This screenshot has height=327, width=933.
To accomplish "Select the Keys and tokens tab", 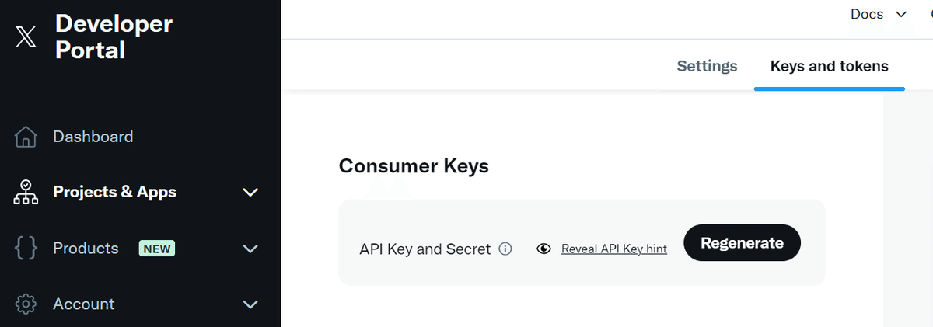I will click(x=829, y=66).
